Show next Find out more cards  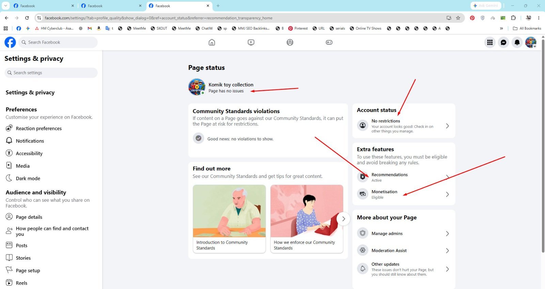click(343, 219)
